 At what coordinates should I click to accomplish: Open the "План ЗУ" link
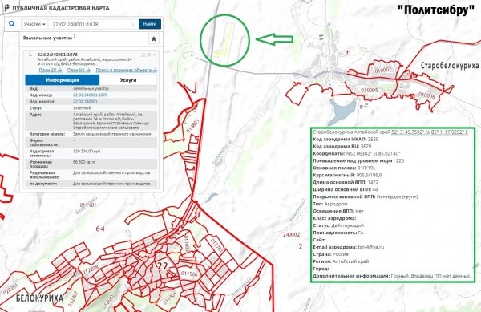pos(51,71)
